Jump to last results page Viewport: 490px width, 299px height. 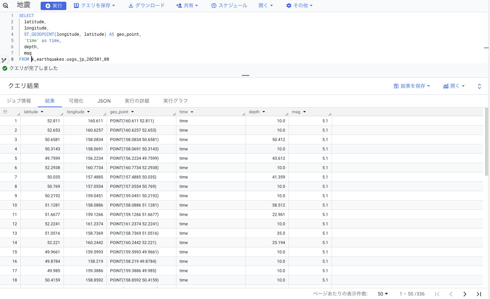click(x=479, y=294)
